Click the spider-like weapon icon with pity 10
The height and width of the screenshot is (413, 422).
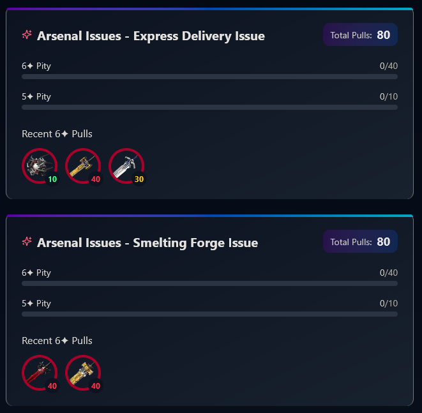(40, 166)
